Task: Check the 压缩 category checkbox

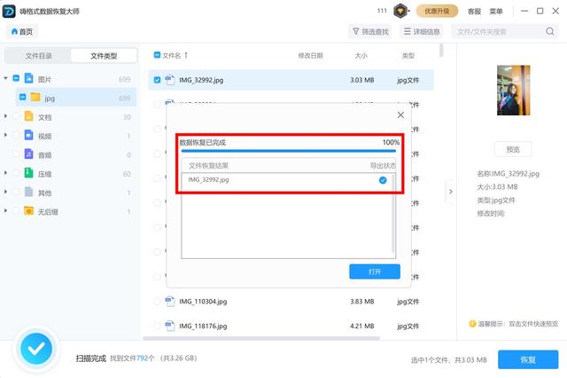Action: click(16, 173)
